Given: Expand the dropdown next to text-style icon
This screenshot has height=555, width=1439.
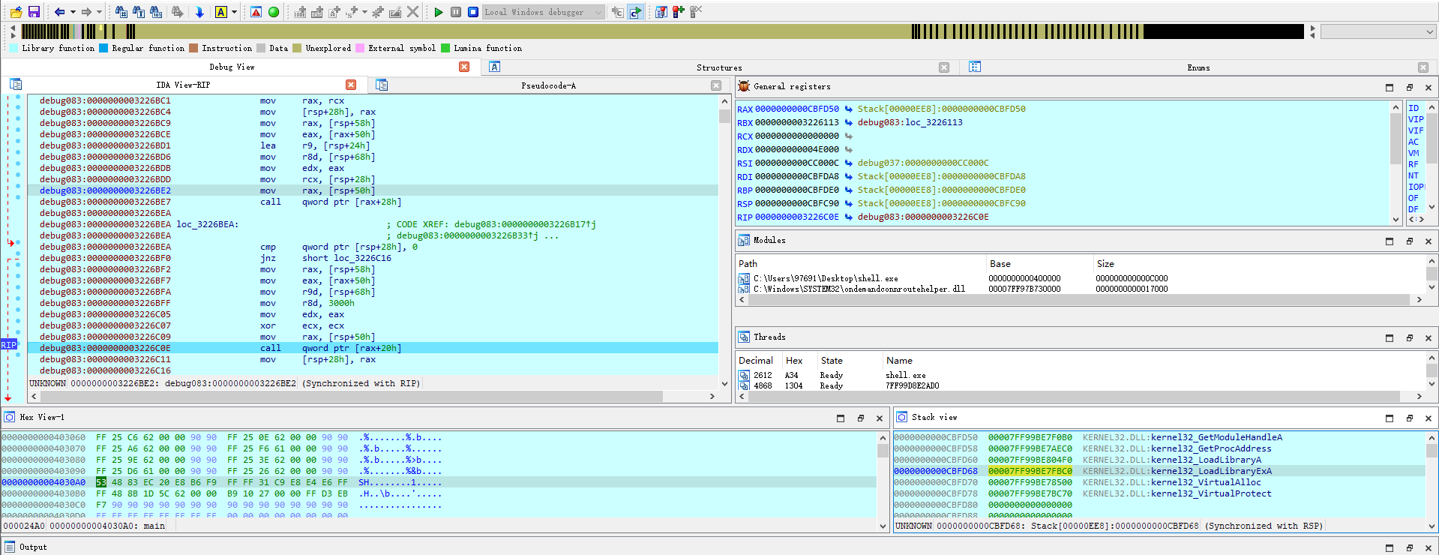Looking at the screenshot, I should [234, 12].
